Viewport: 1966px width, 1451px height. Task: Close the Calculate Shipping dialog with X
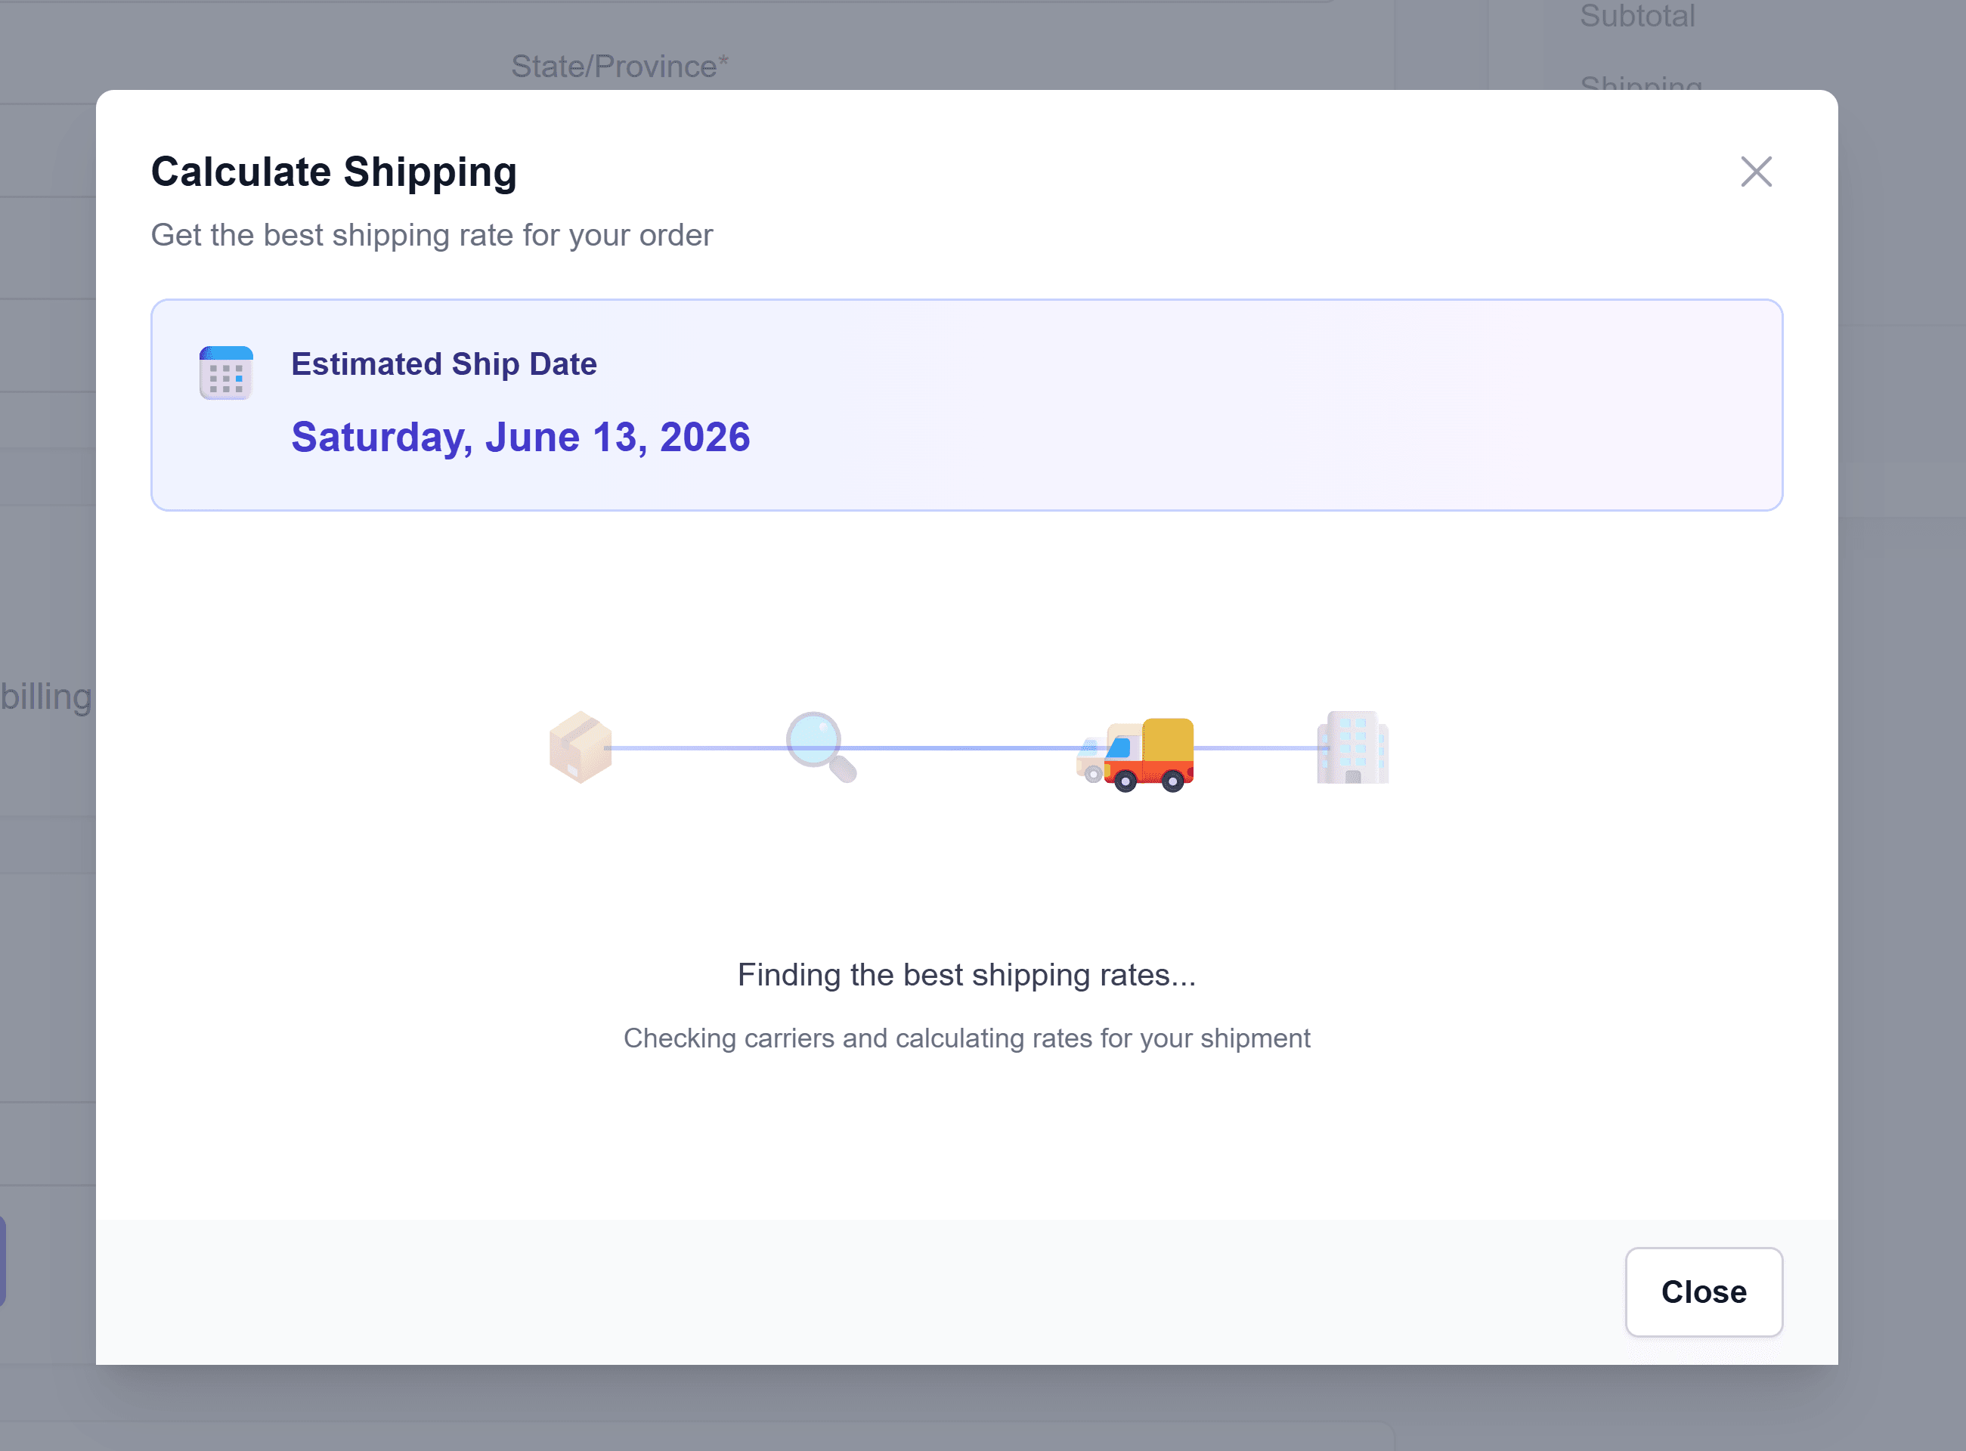1756,172
